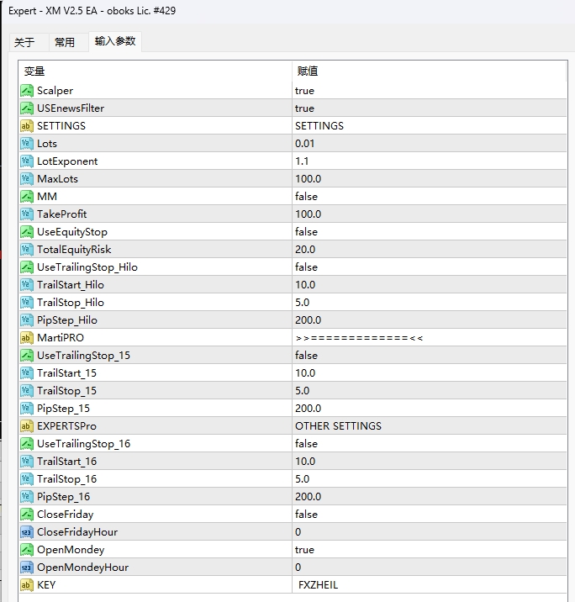The height and width of the screenshot is (602, 575).
Task: Edit the PipStep_Hilo value 200.0
Action: pyautogui.click(x=429, y=320)
